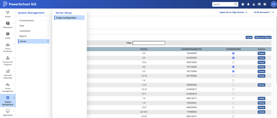Screen dimensions: 277x118
Task: Enable the plugin installed 10/22/2021
Action: (x=233, y=103)
